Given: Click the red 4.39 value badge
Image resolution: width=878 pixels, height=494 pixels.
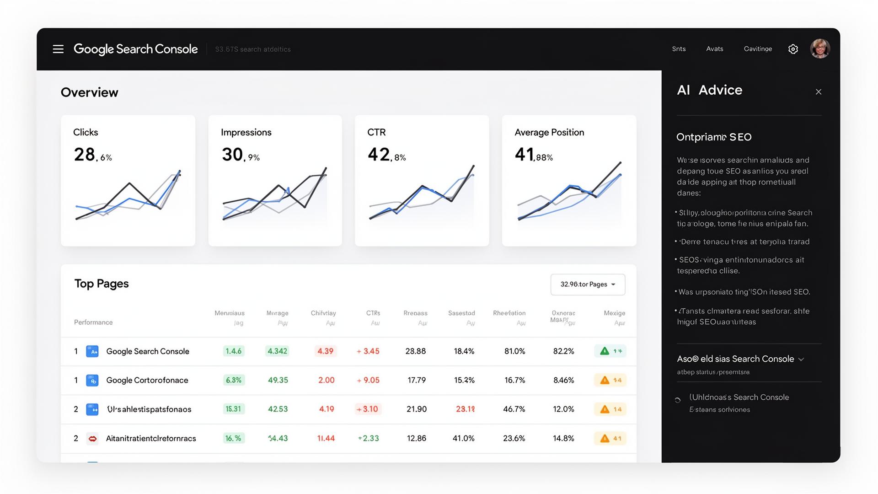Looking at the screenshot, I should tap(325, 351).
